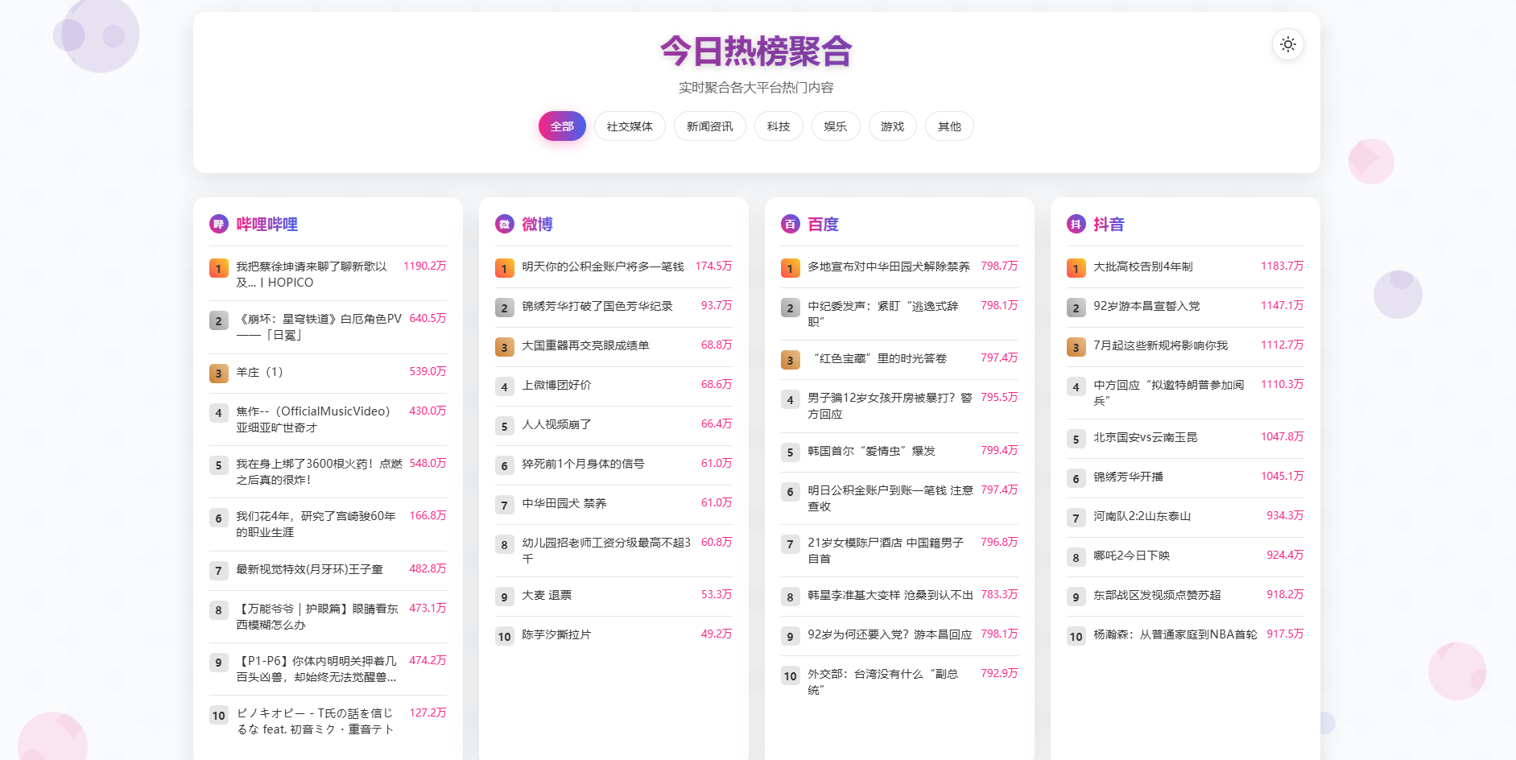Click the 174.5万 heat value
Image resolution: width=1516 pixels, height=760 pixels.
pos(713,266)
